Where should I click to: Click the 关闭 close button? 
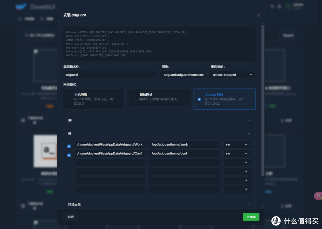click(x=70, y=217)
